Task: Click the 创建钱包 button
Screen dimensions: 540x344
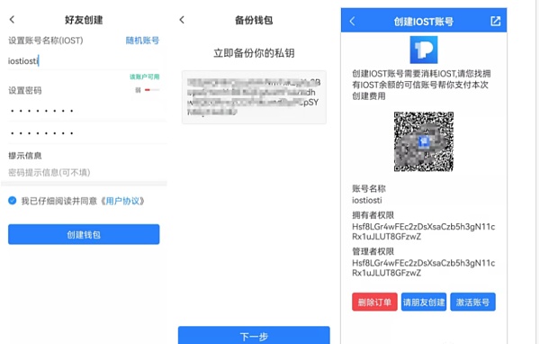Action: tap(84, 234)
